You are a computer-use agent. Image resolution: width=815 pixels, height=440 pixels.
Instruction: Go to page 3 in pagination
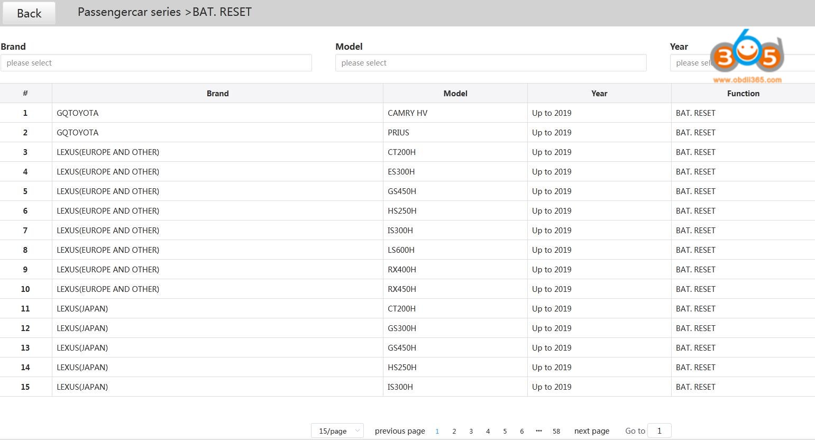coord(471,431)
